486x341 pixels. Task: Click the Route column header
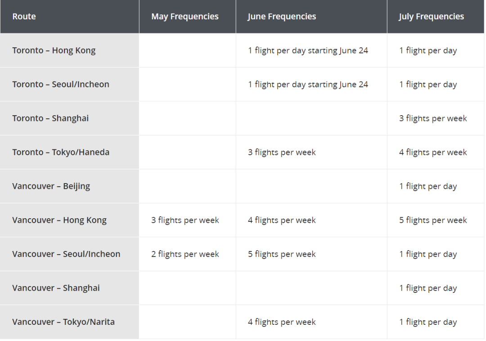click(x=69, y=16)
